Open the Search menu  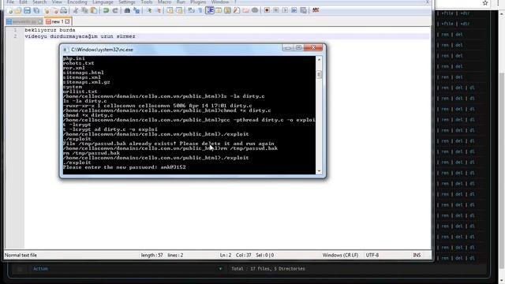pyautogui.click(x=39, y=2)
